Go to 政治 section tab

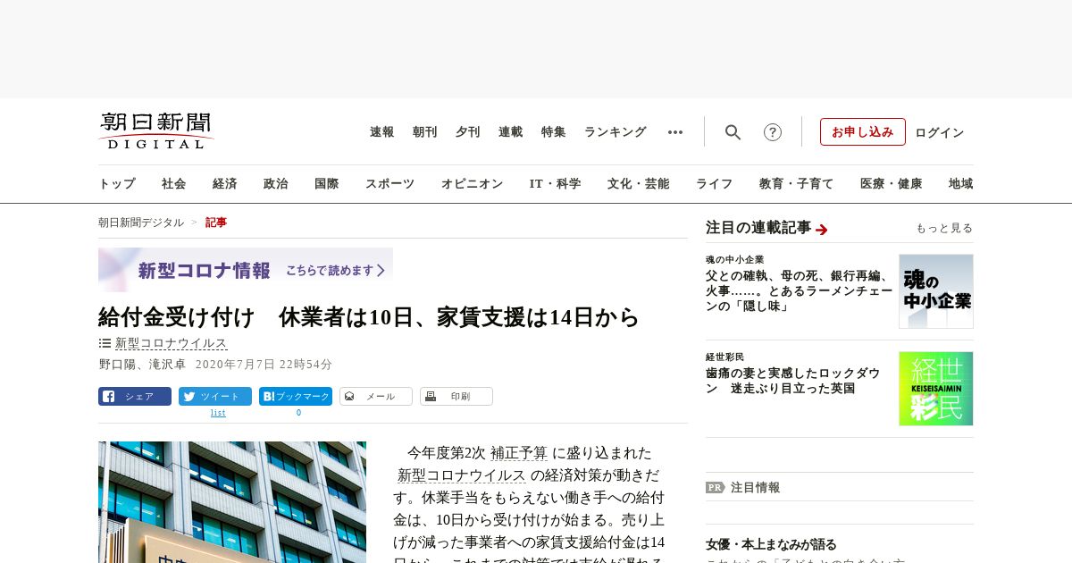(276, 184)
